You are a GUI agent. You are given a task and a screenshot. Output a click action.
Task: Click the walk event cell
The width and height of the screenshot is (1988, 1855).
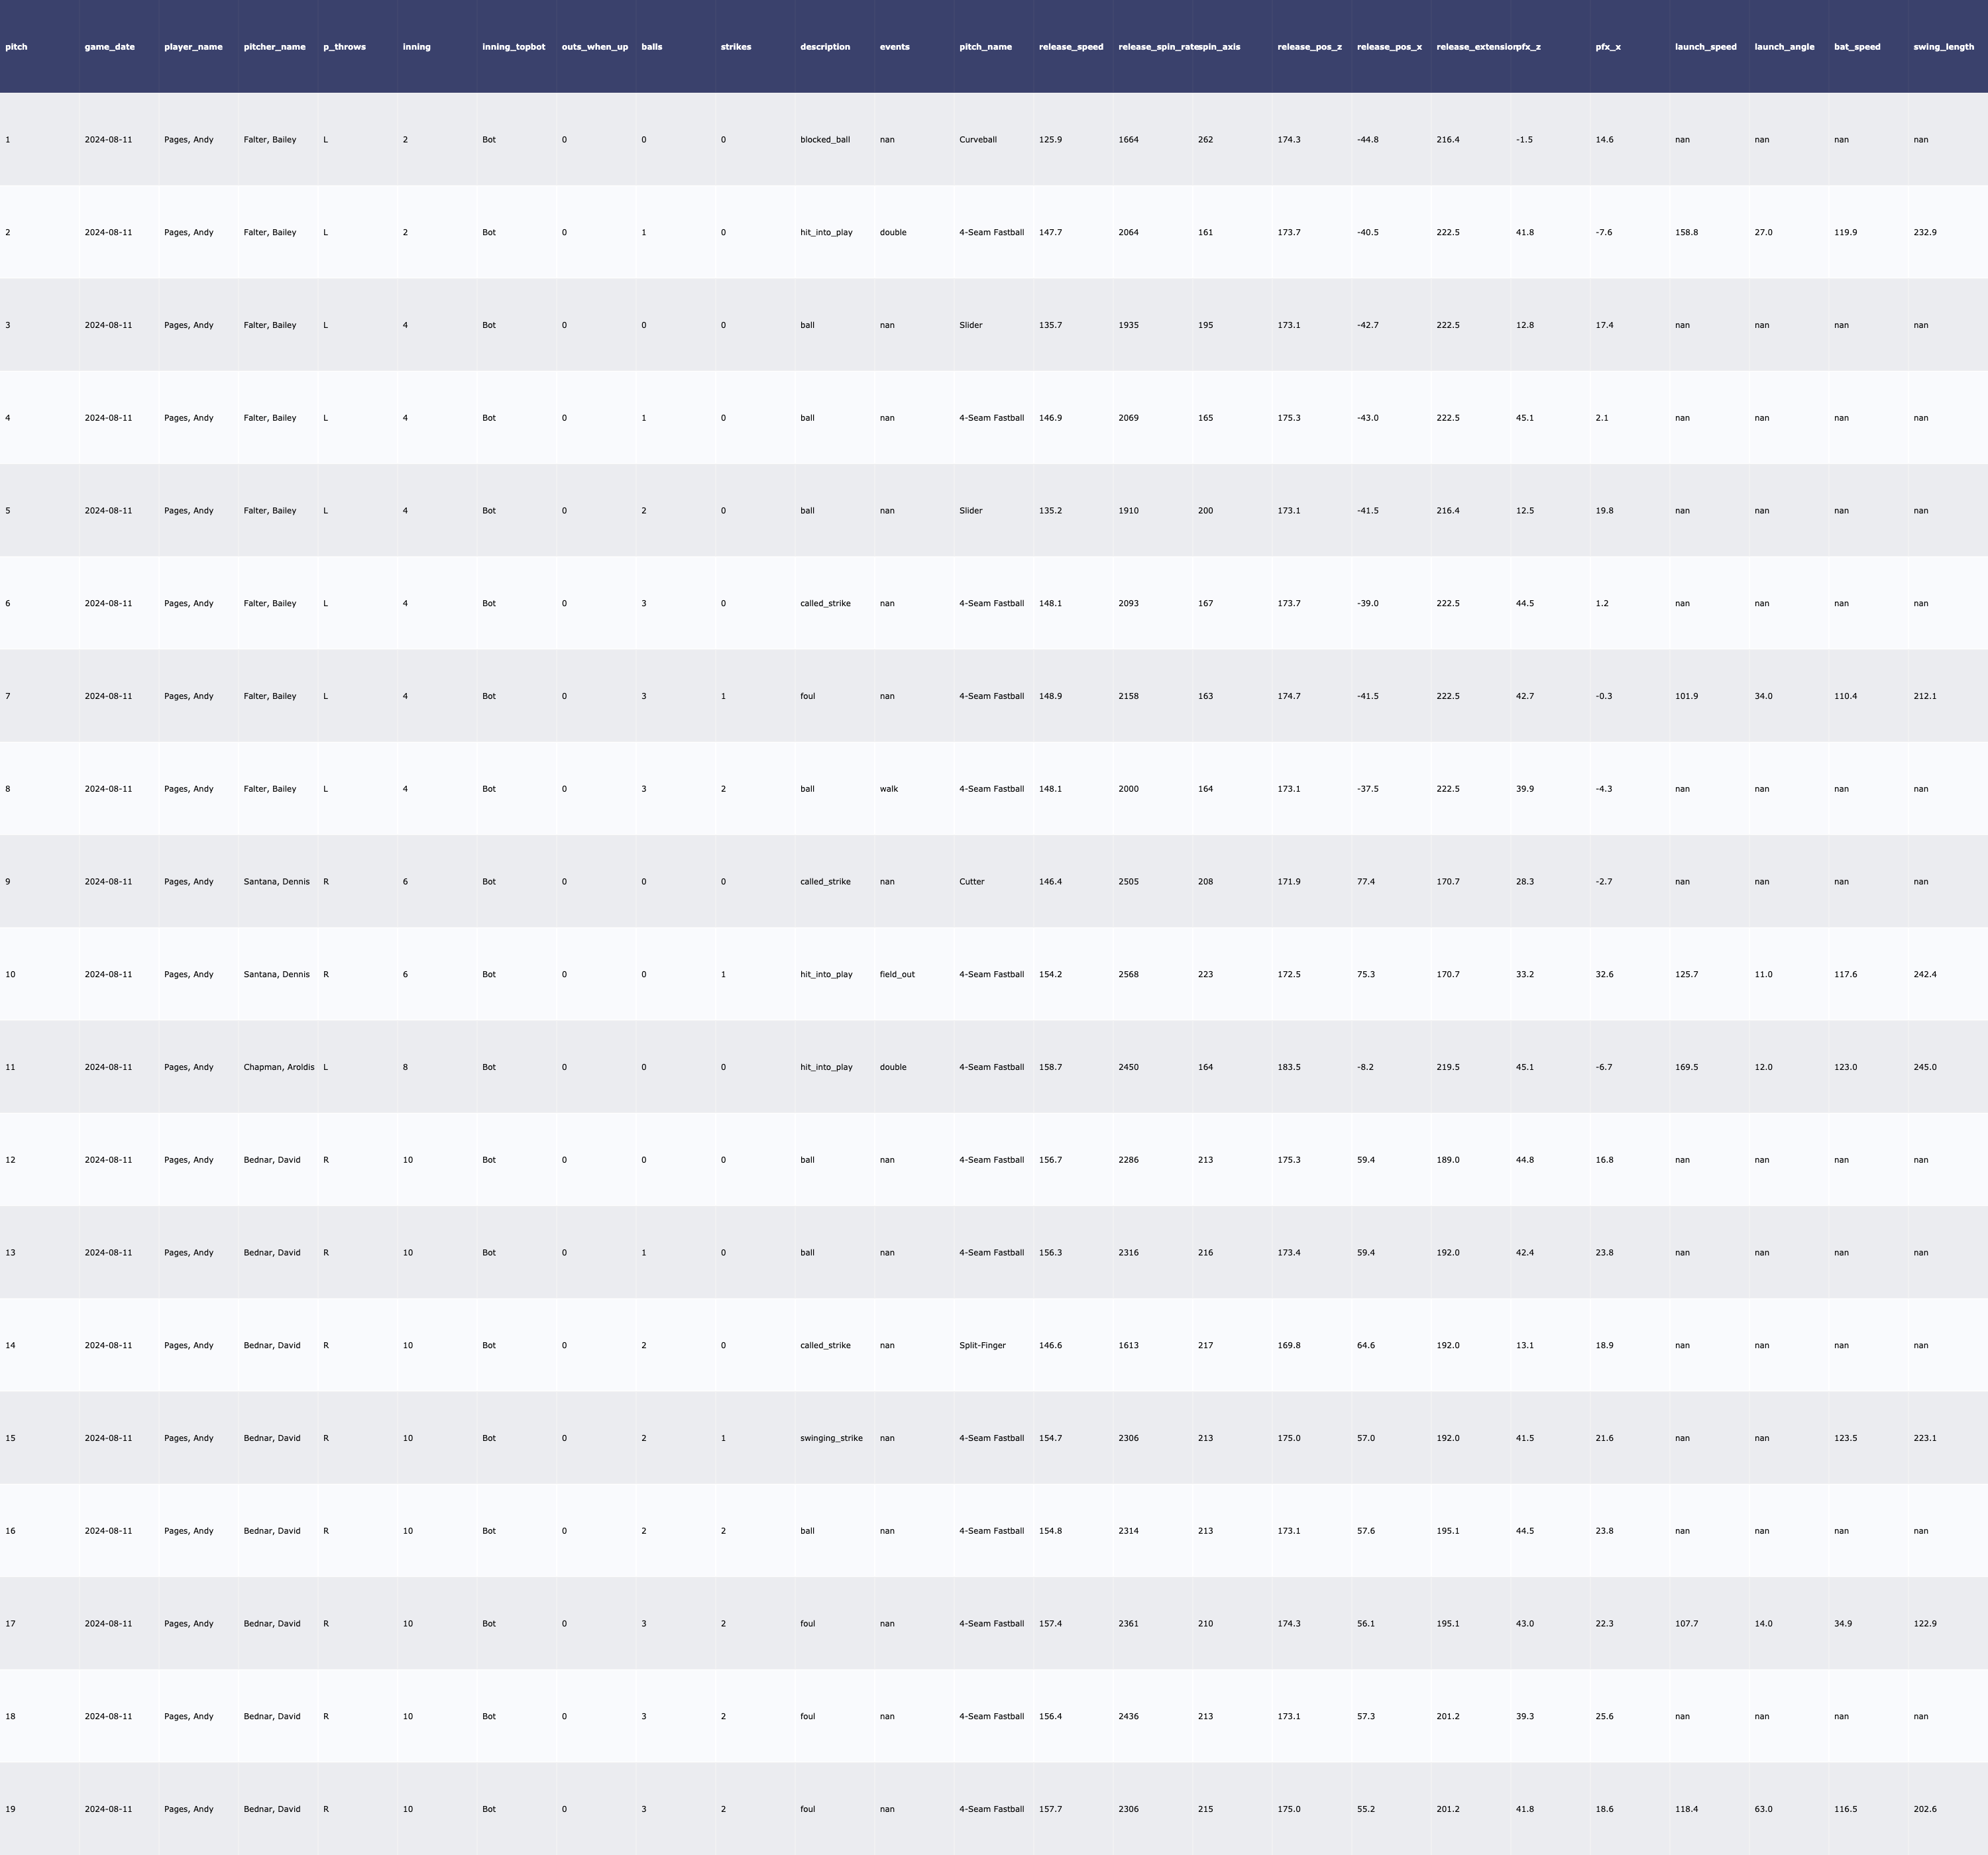[x=888, y=789]
